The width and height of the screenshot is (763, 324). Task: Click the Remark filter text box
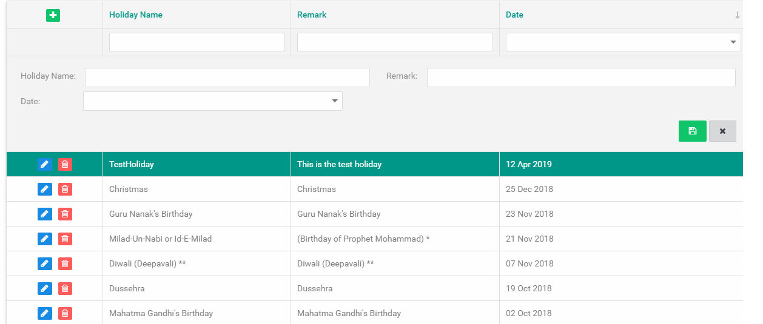coord(395,42)
